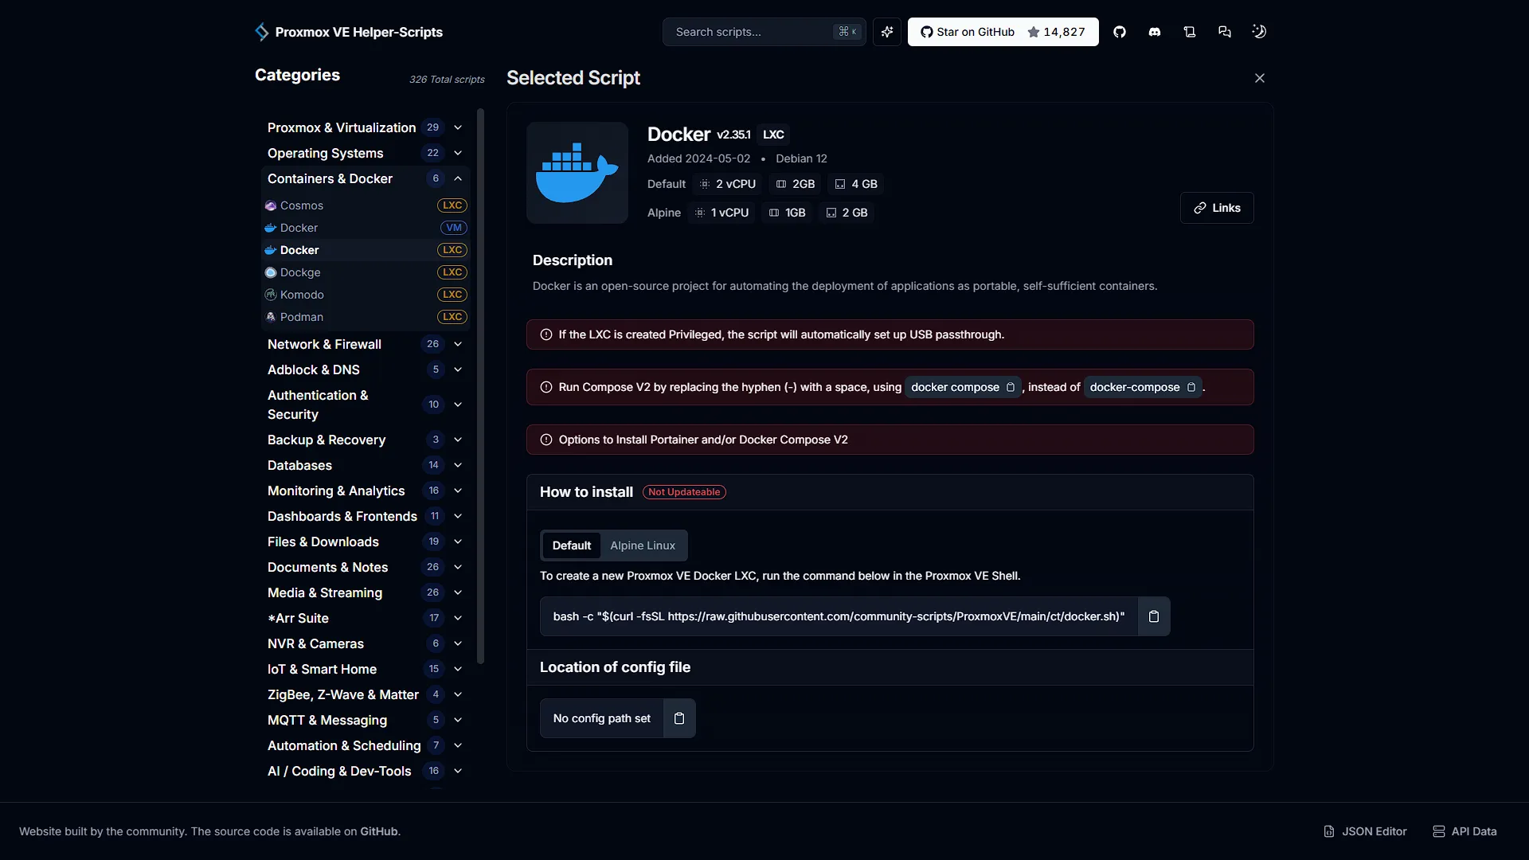Collapse Containers & Docker category

pyautogui.click(x=366, y=178)
